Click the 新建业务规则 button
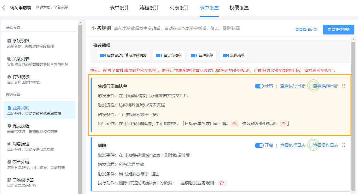This screenshot has height=194, width=358. pyautogui.click(x=339, y=30)
